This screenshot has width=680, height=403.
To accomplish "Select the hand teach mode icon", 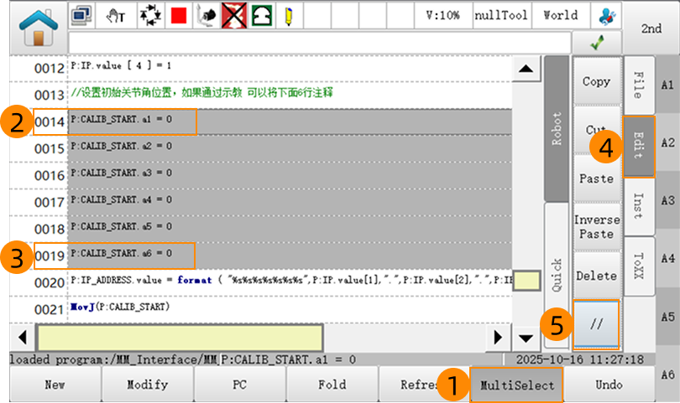I will point(116,16).
